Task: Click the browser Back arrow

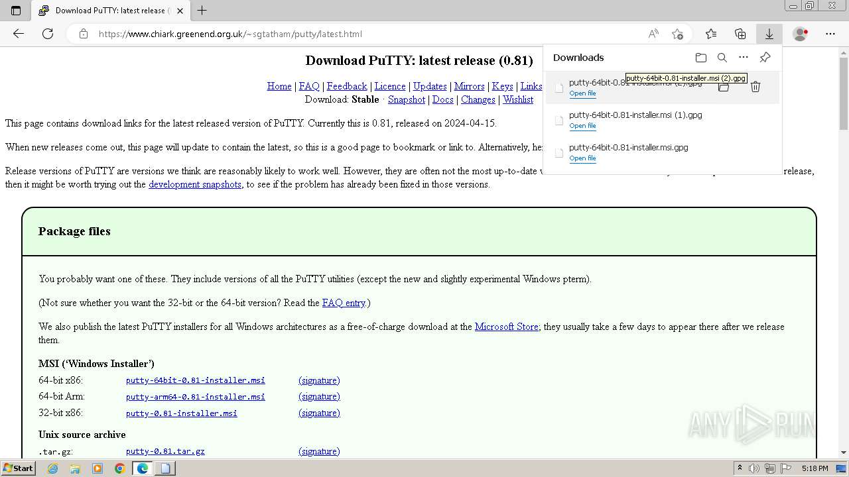Action: (x=19, y=34)
